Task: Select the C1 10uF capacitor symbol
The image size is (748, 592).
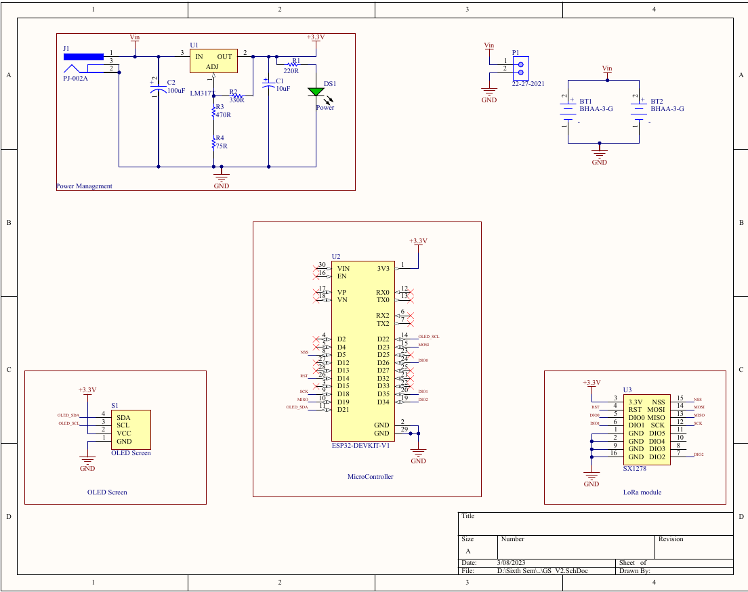Action: point(268,83)
